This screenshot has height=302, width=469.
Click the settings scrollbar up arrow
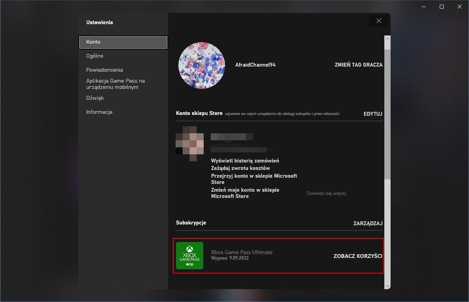pyautogui.click(x=387, y=39)
